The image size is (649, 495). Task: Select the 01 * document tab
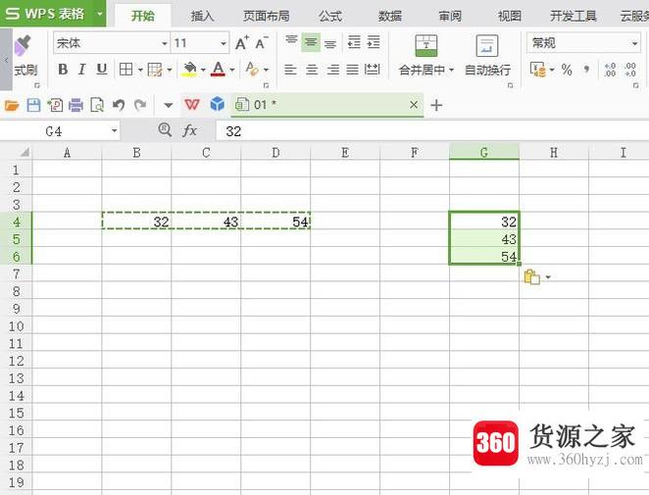pos(327,105)
